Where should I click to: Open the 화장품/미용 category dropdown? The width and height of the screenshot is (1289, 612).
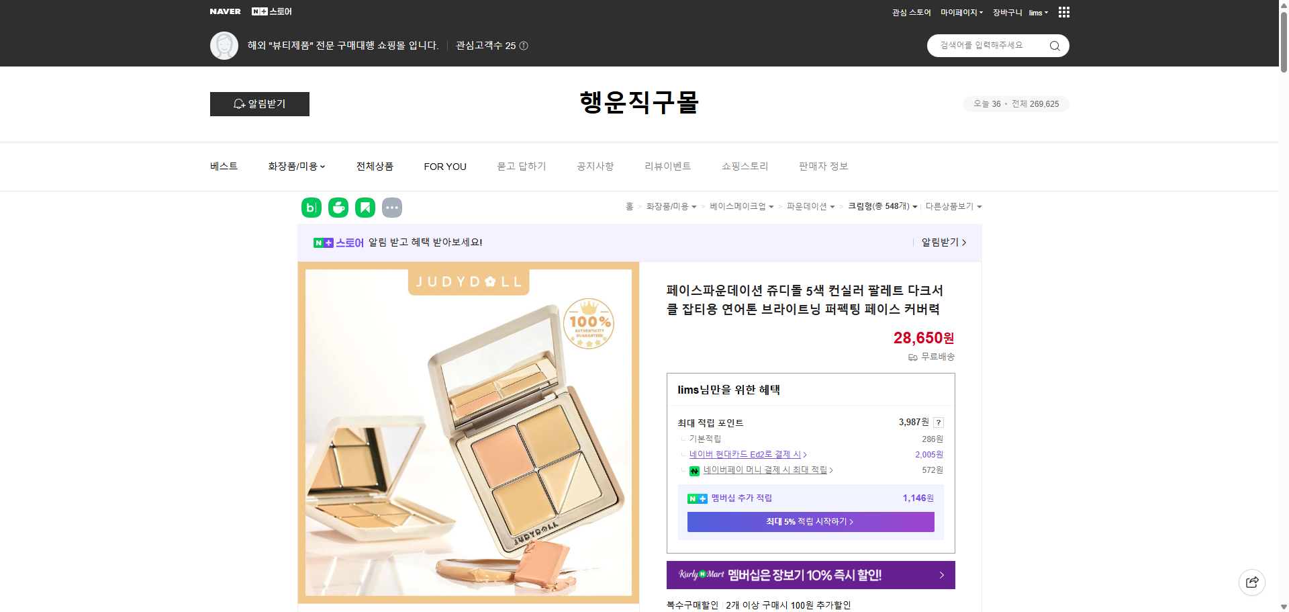(x=296, y=166)
